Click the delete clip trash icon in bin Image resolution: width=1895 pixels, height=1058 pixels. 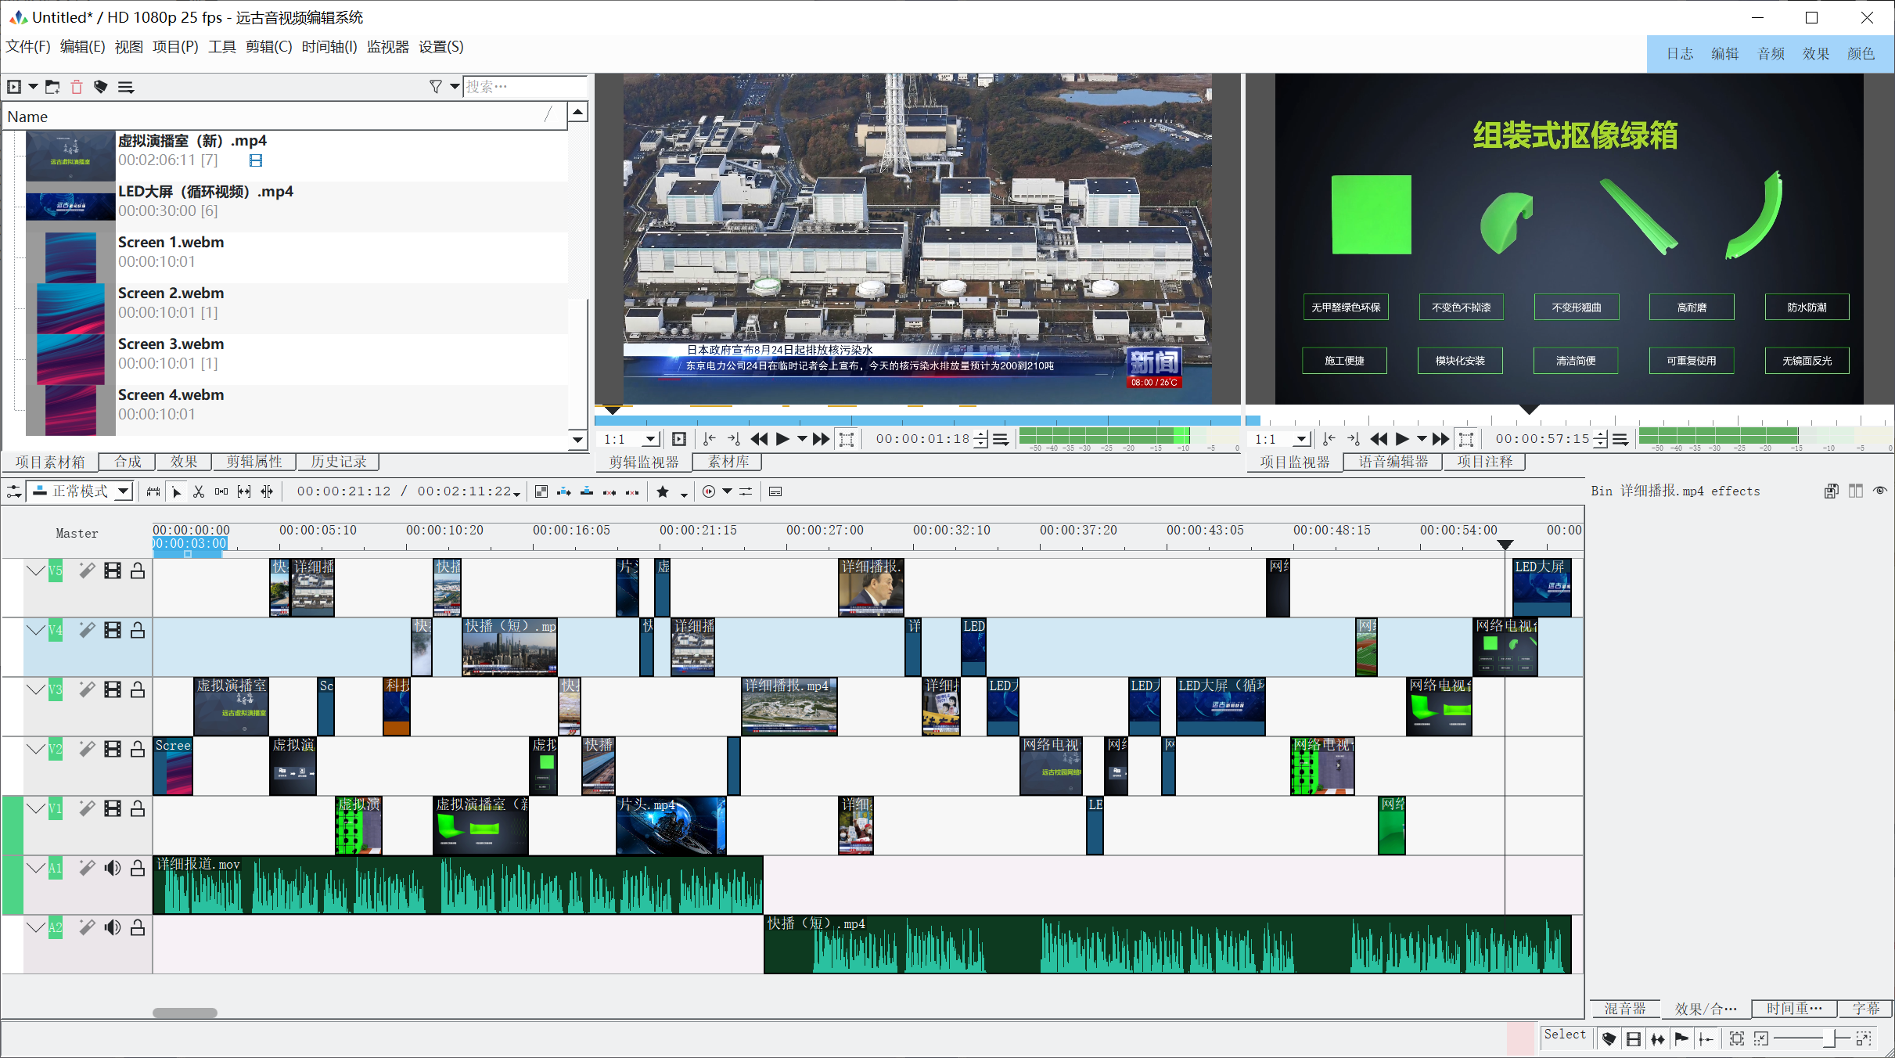click(77, 87)
